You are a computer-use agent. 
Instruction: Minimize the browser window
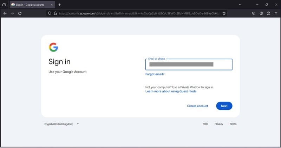point(257,5)
